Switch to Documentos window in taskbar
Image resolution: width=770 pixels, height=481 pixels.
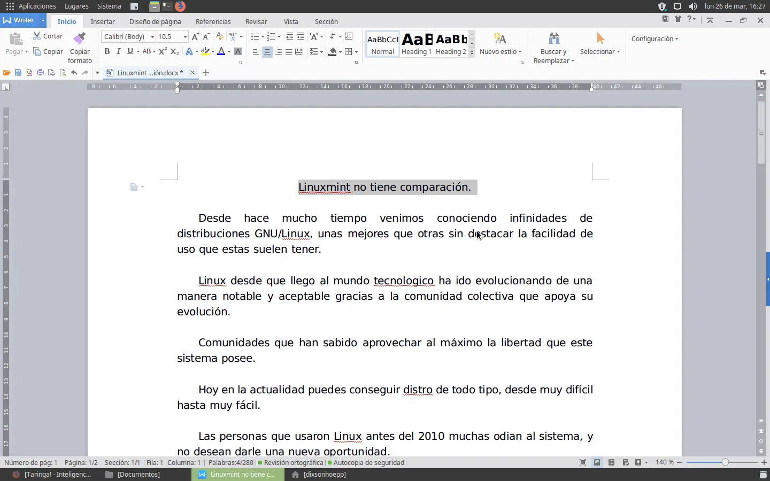(133, 474)
